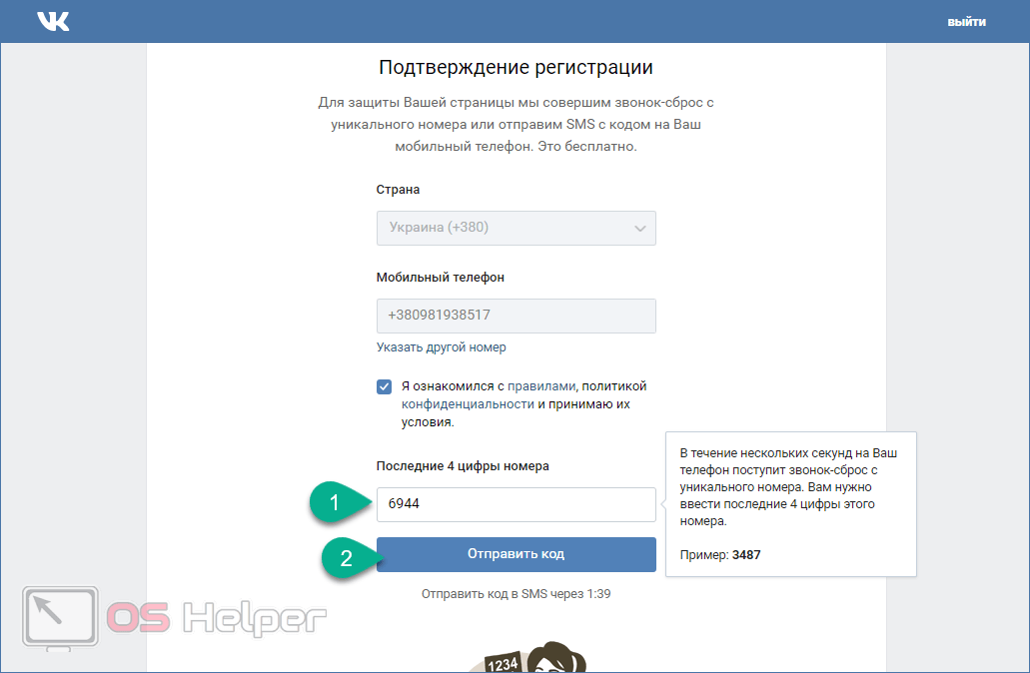This screenshot has width=1030, height=673.
Task: Click the VK logo in the header
Action: tap(53, 21)
